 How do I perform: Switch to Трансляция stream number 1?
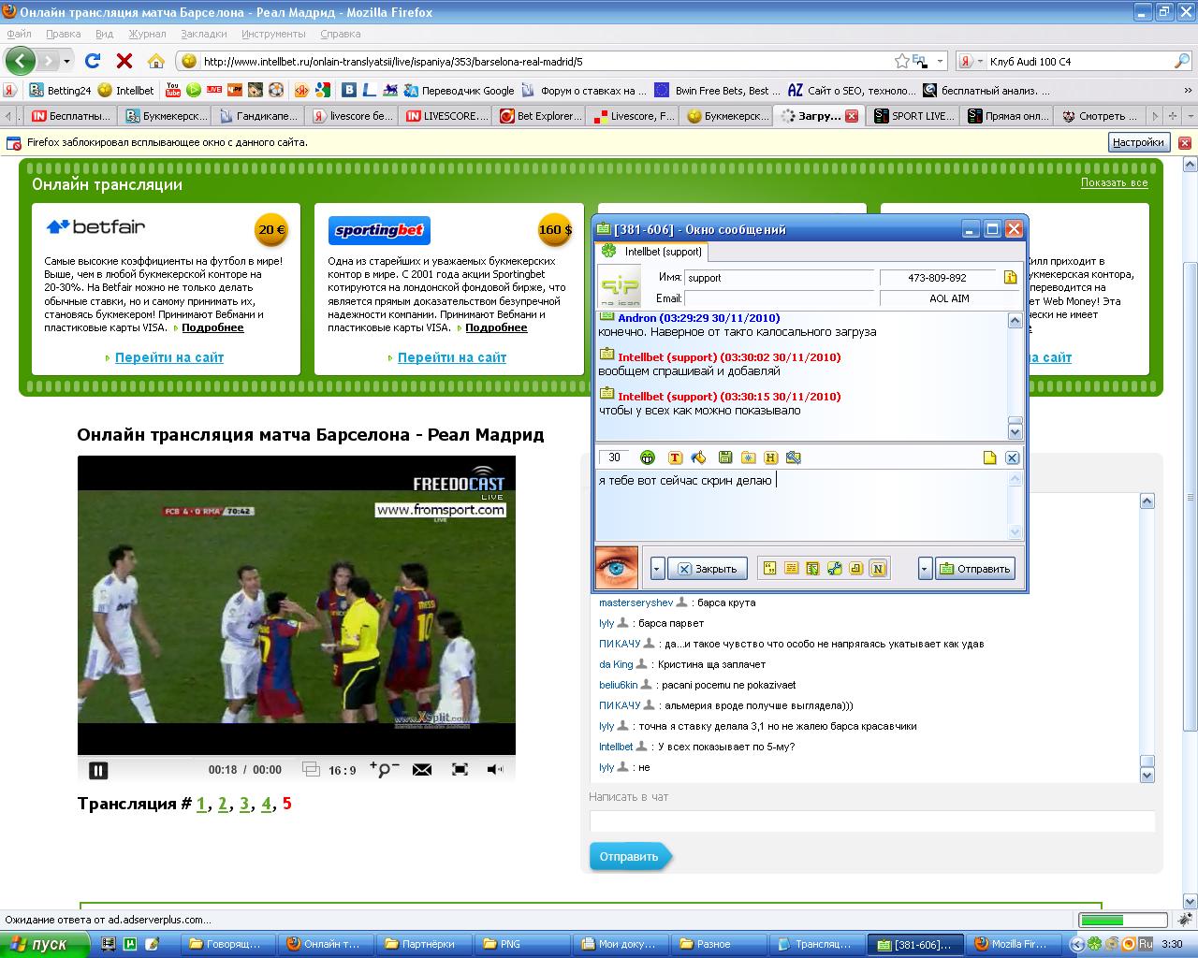201,804
